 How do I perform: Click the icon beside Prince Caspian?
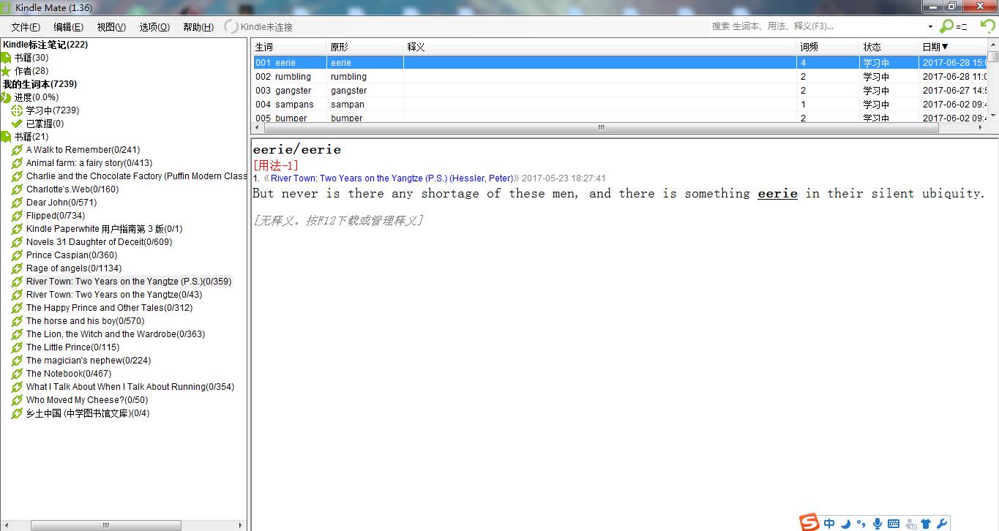[18, 255]
